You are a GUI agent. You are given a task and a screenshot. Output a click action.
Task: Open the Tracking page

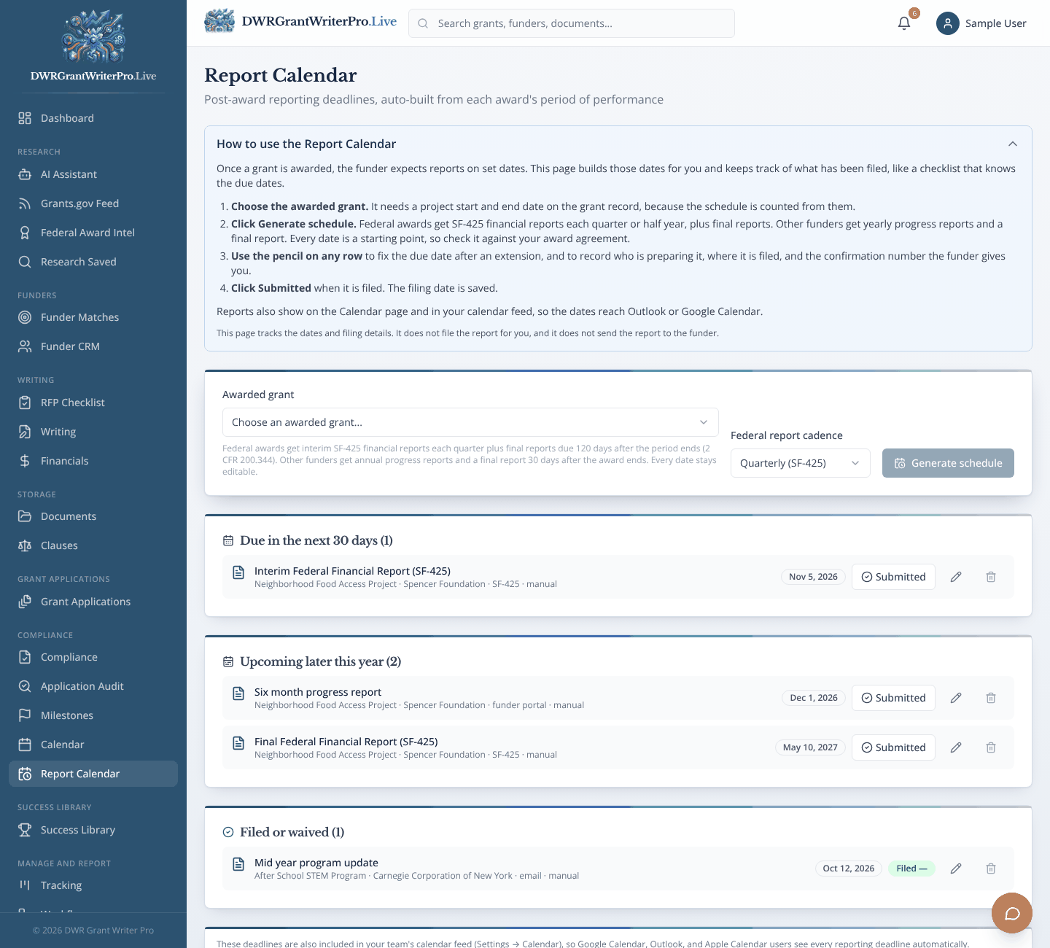tap(93, 885)
